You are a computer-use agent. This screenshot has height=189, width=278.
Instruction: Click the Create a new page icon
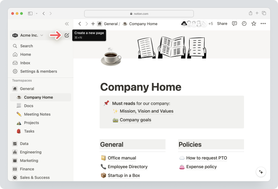(x=67, y=35)
